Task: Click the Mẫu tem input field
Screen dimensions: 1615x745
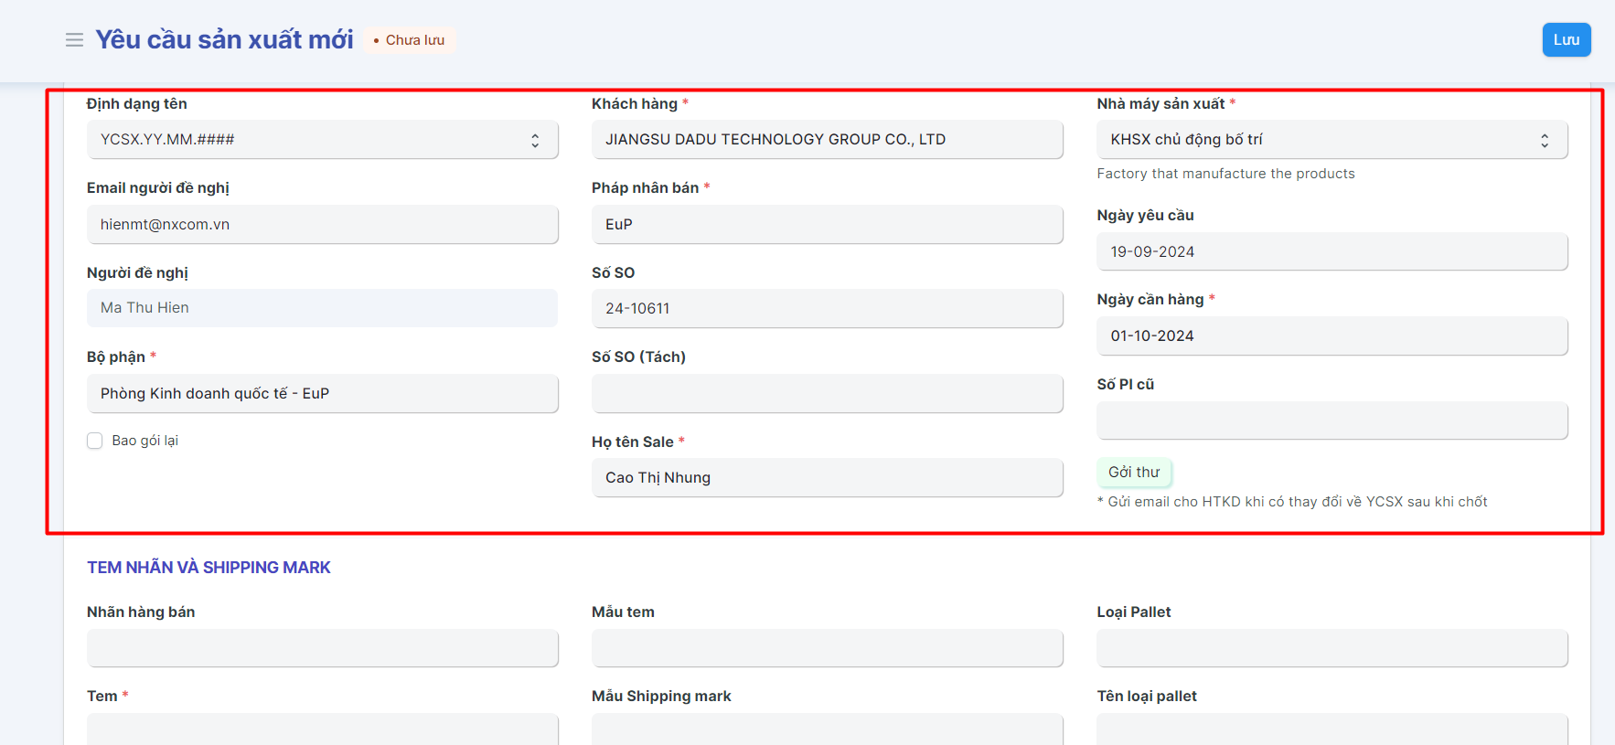Action: pyautogui.click(x=827, y=648)
